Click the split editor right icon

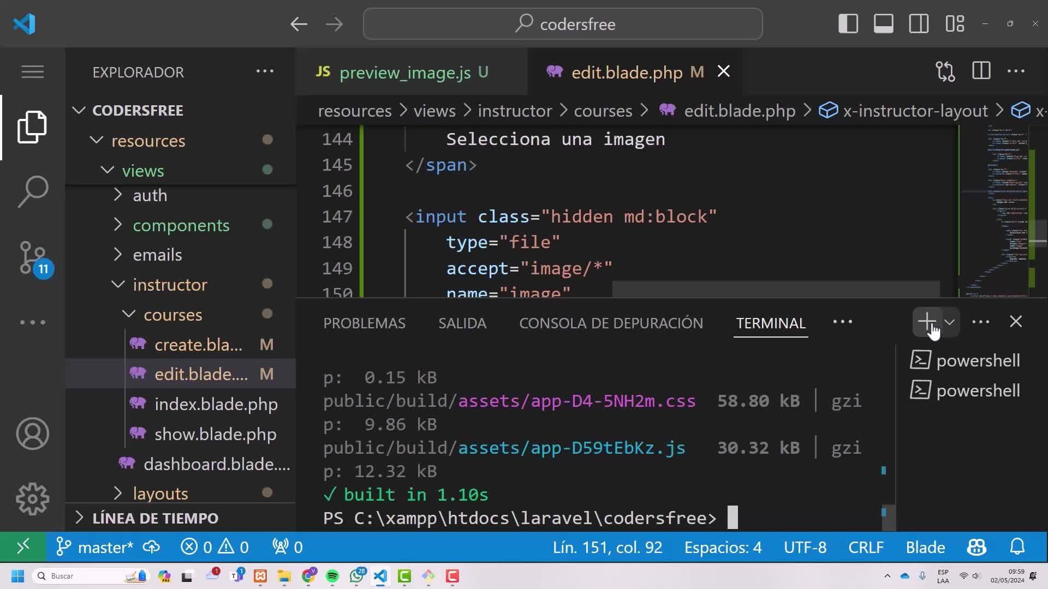point(981,71)
